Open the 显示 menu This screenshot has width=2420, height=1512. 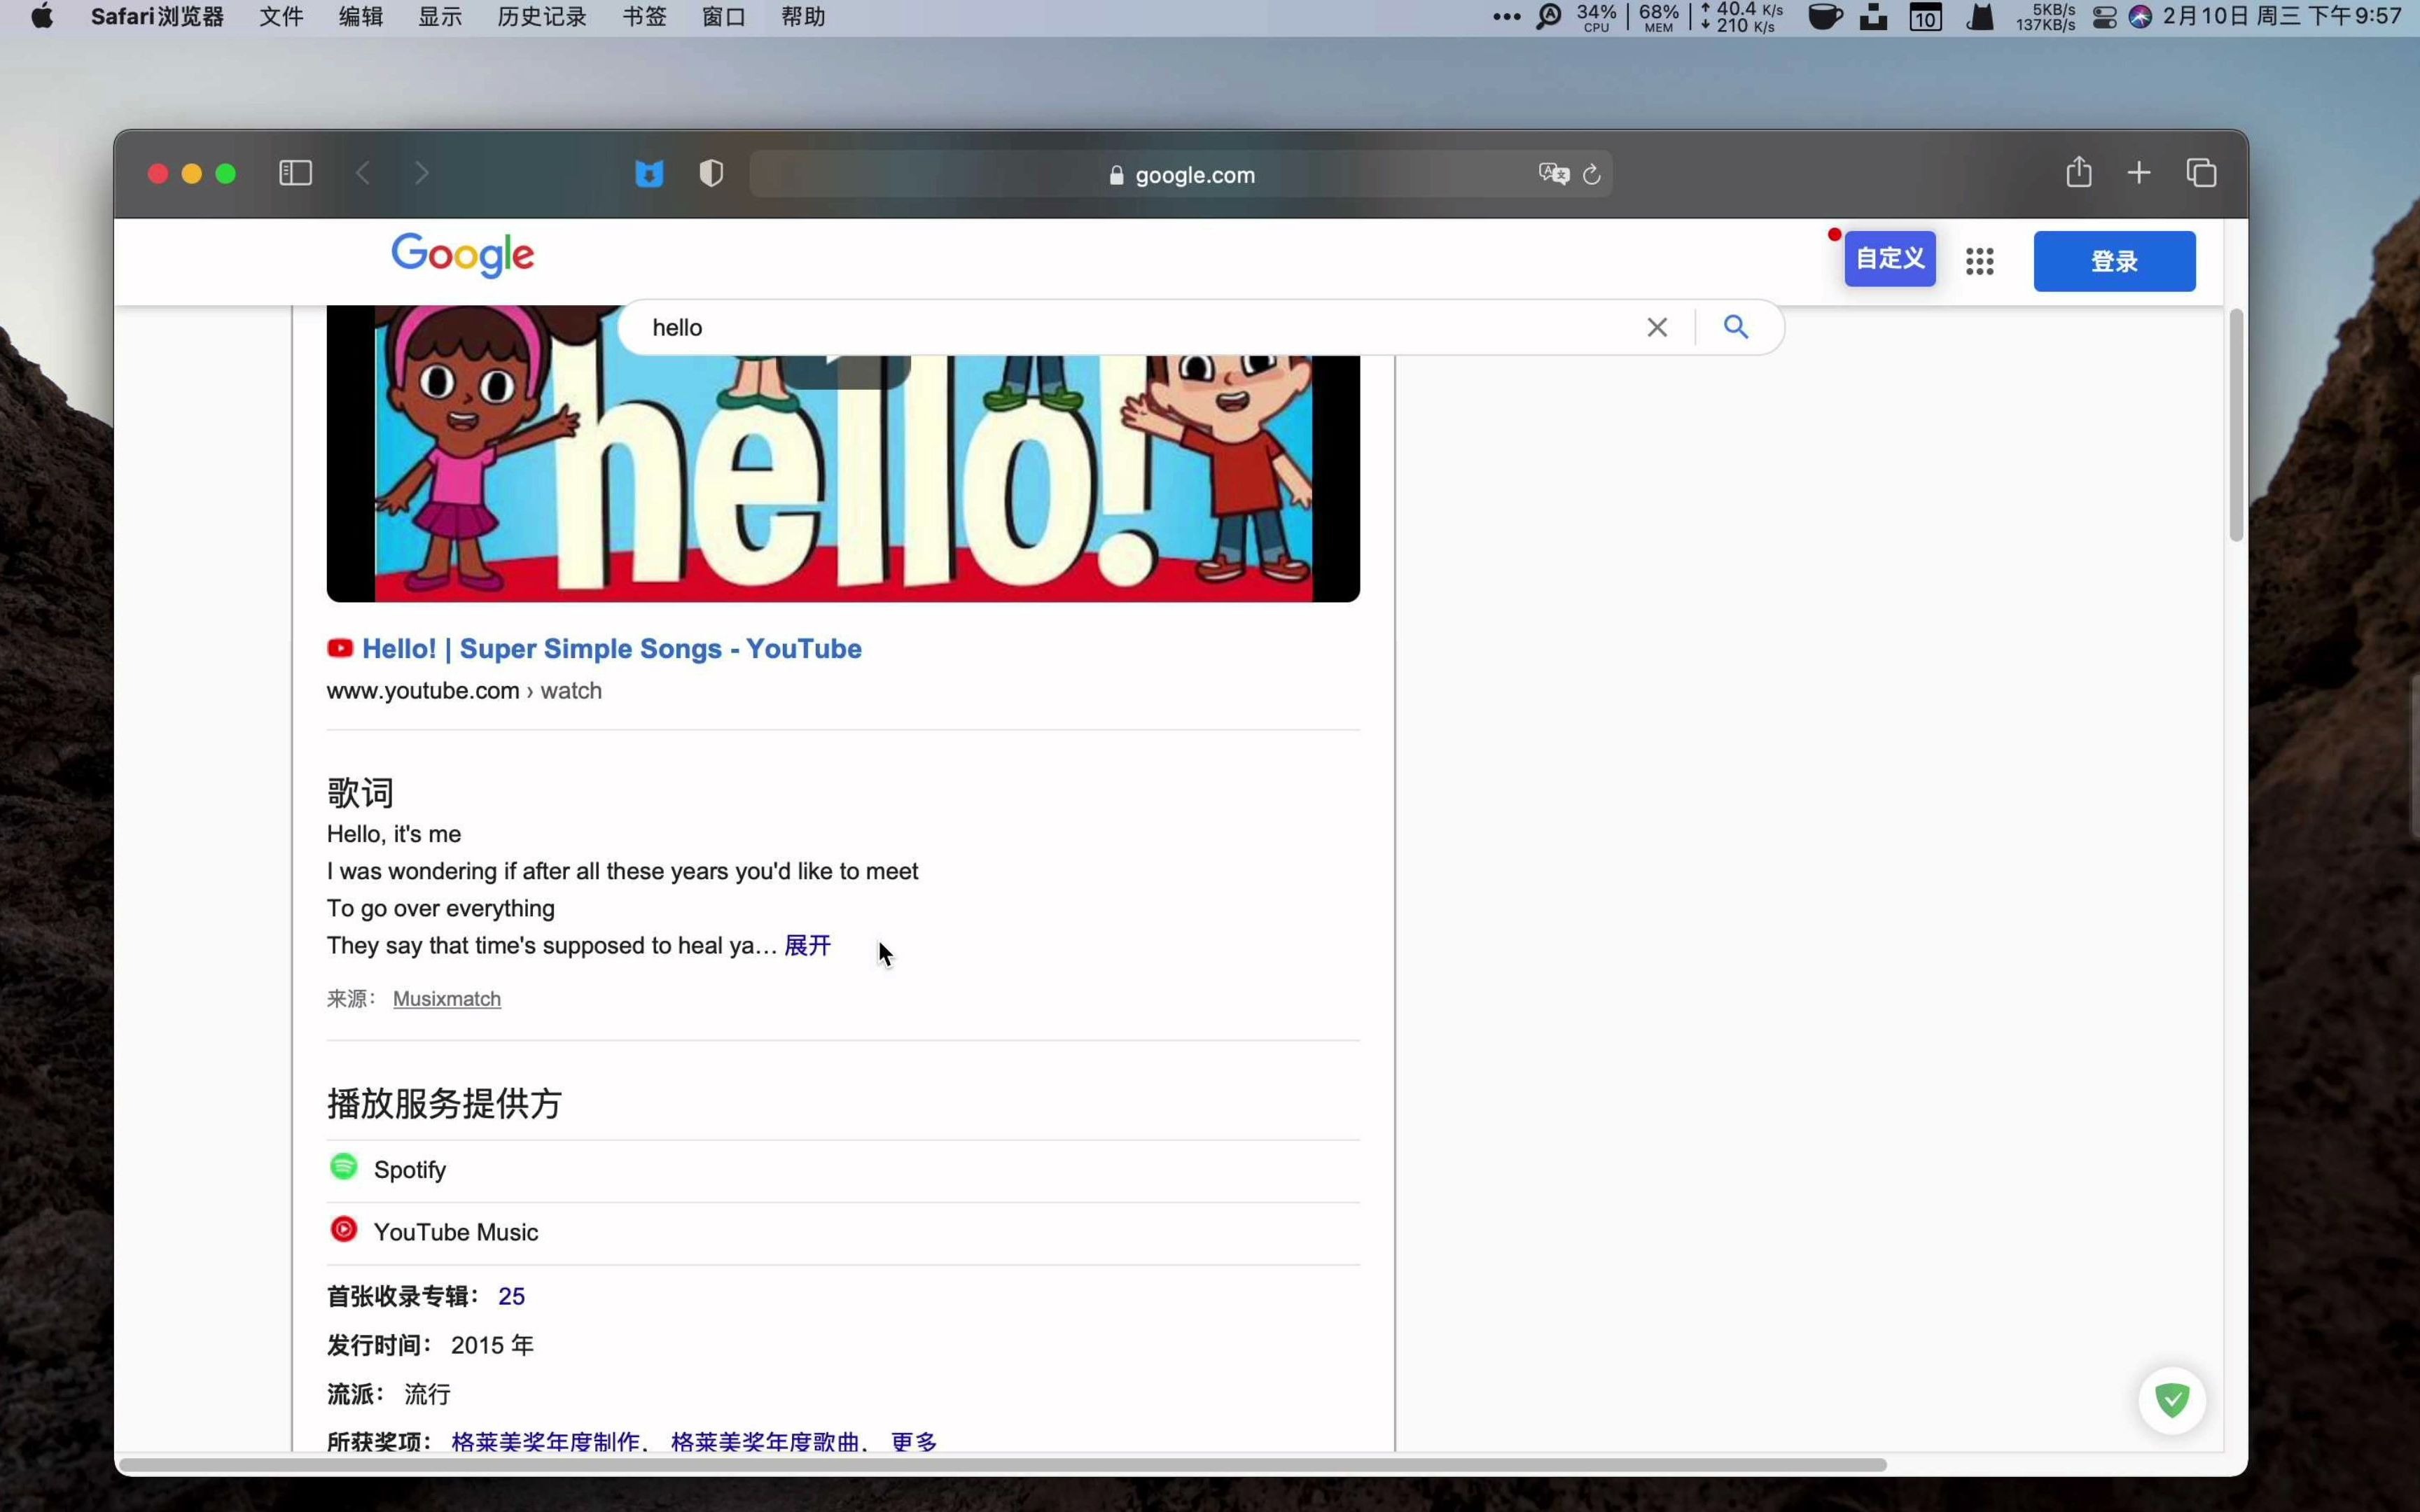(440, 17)
